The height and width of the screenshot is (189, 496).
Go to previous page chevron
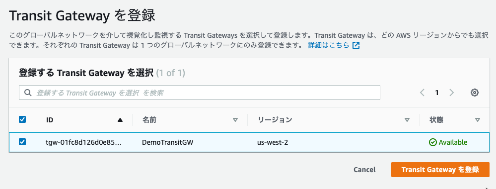[422, 93]
